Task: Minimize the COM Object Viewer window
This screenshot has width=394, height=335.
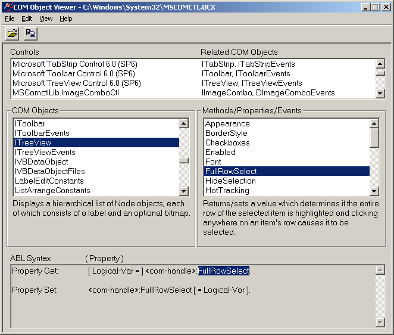Action: click(365, 7)
